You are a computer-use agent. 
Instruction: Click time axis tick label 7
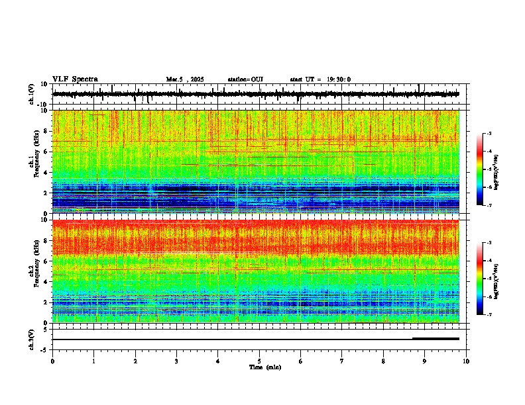point(342,361)
